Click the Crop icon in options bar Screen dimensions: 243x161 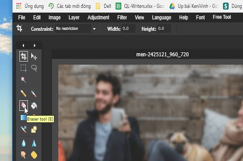[19, 28]
